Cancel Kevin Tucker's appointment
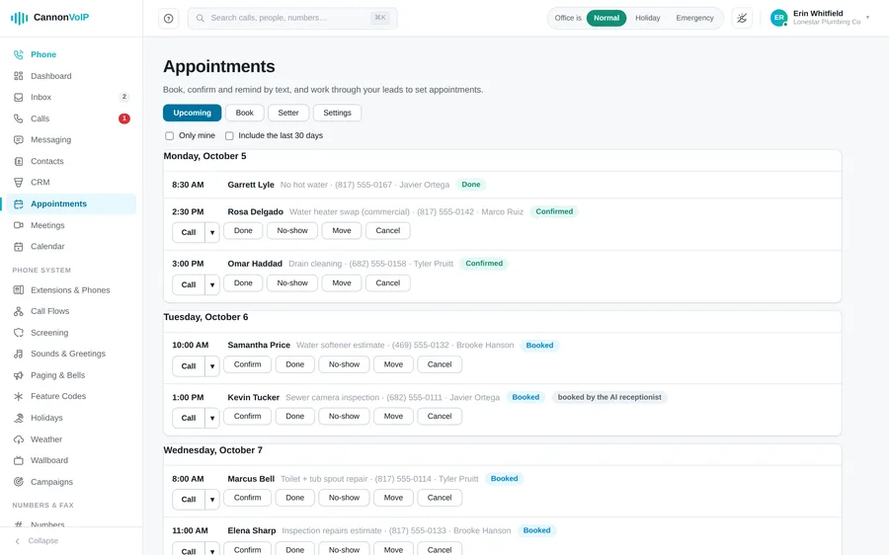The image size is (889, 555). click(440, 416)
